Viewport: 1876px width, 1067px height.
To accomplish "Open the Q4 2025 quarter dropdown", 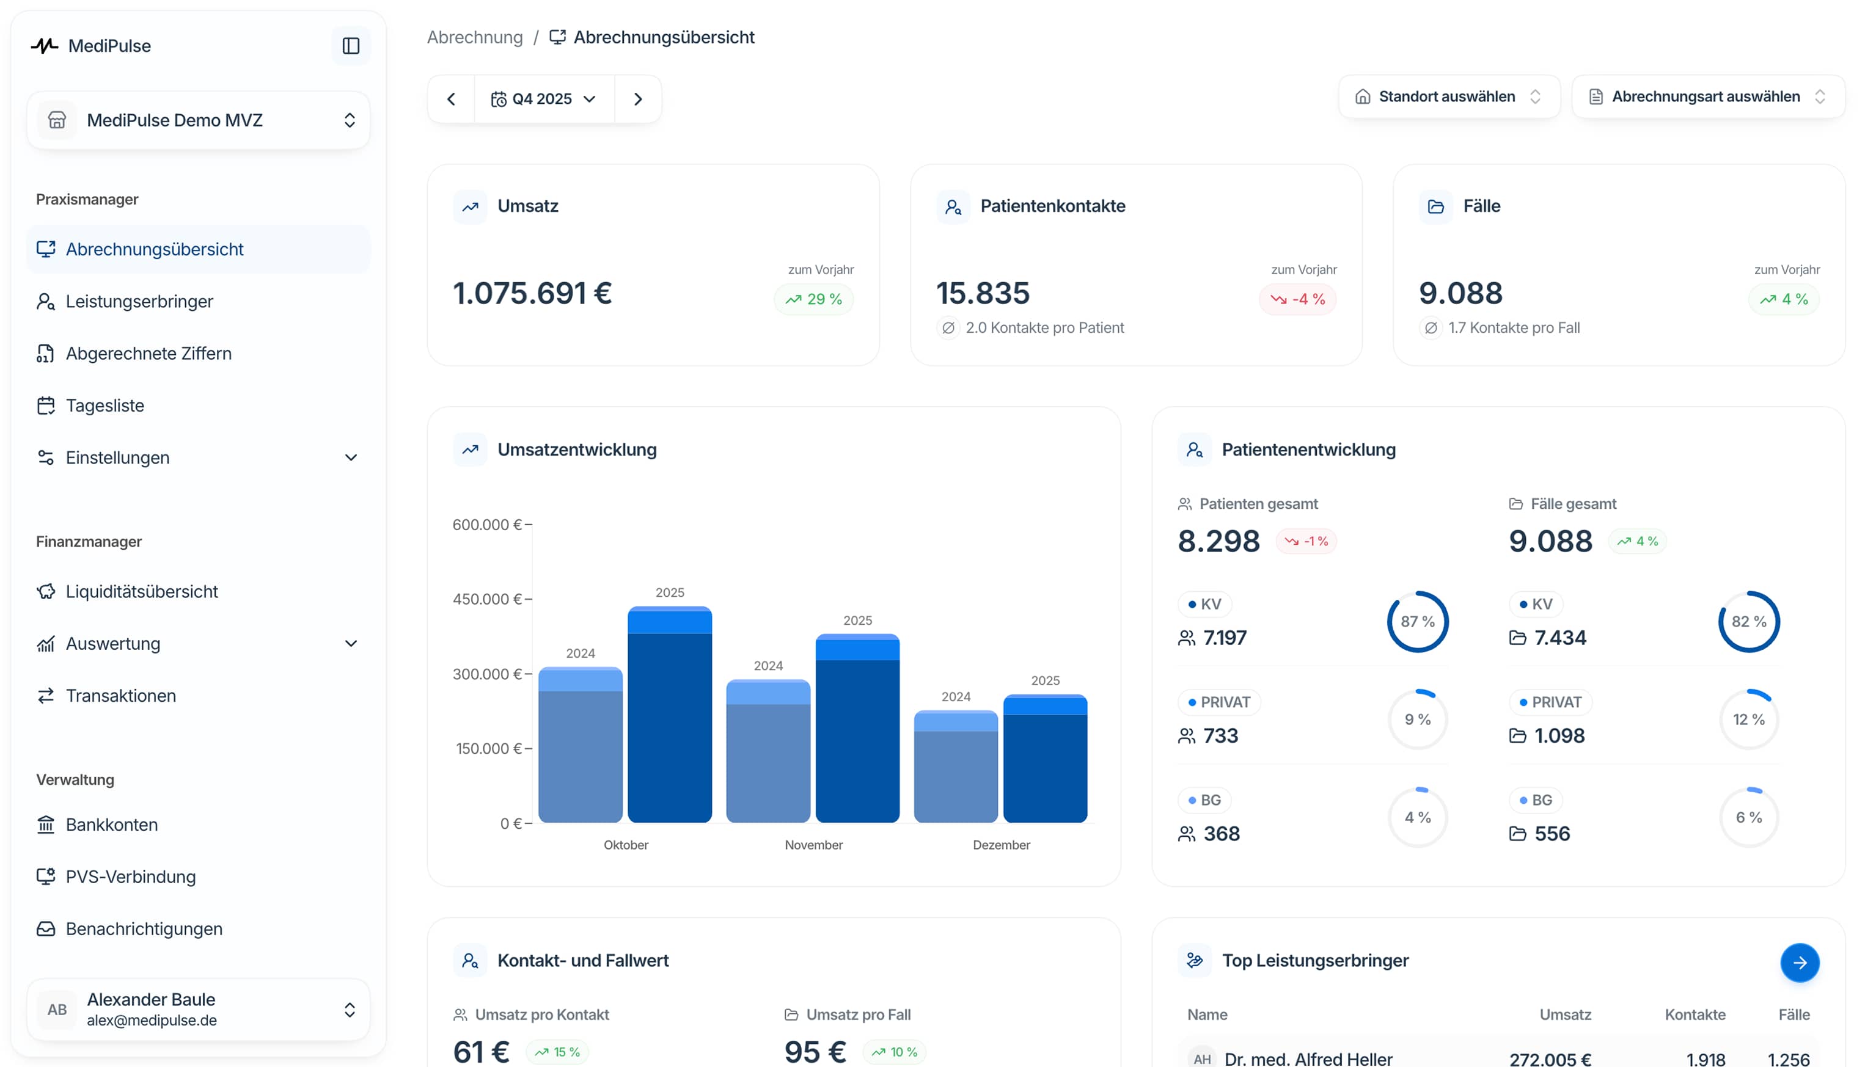I will [x=544, y=98].
